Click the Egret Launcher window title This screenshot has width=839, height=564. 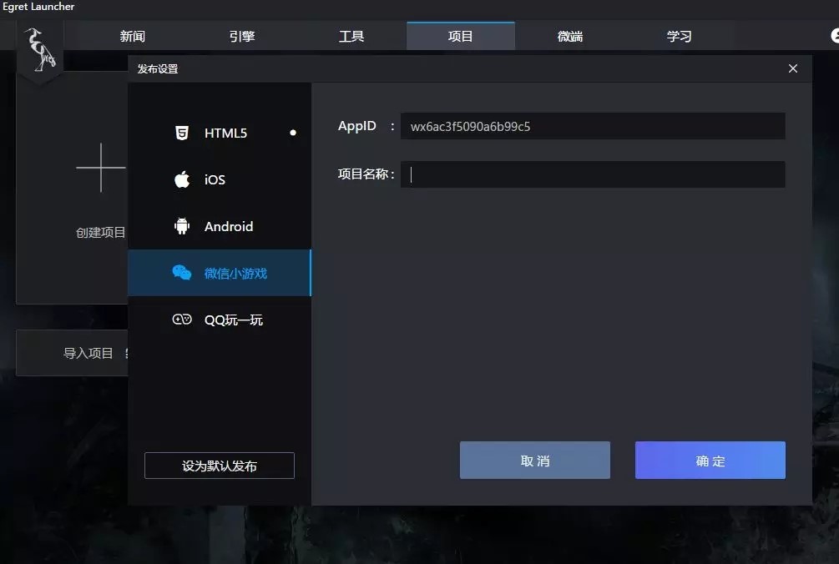pyautogui.click(x=38, y=7)
